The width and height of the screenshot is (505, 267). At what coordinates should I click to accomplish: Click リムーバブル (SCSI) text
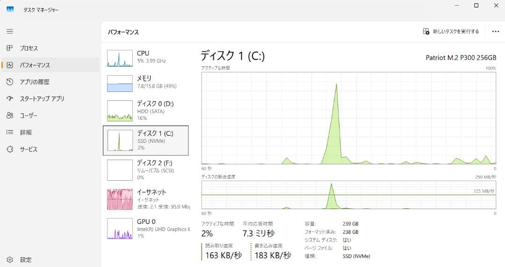click(156, 170)
